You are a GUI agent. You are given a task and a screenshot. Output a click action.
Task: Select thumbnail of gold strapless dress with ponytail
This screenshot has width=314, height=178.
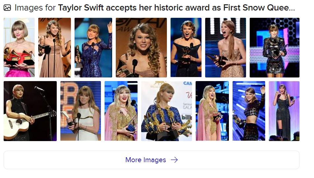(226, 47)
